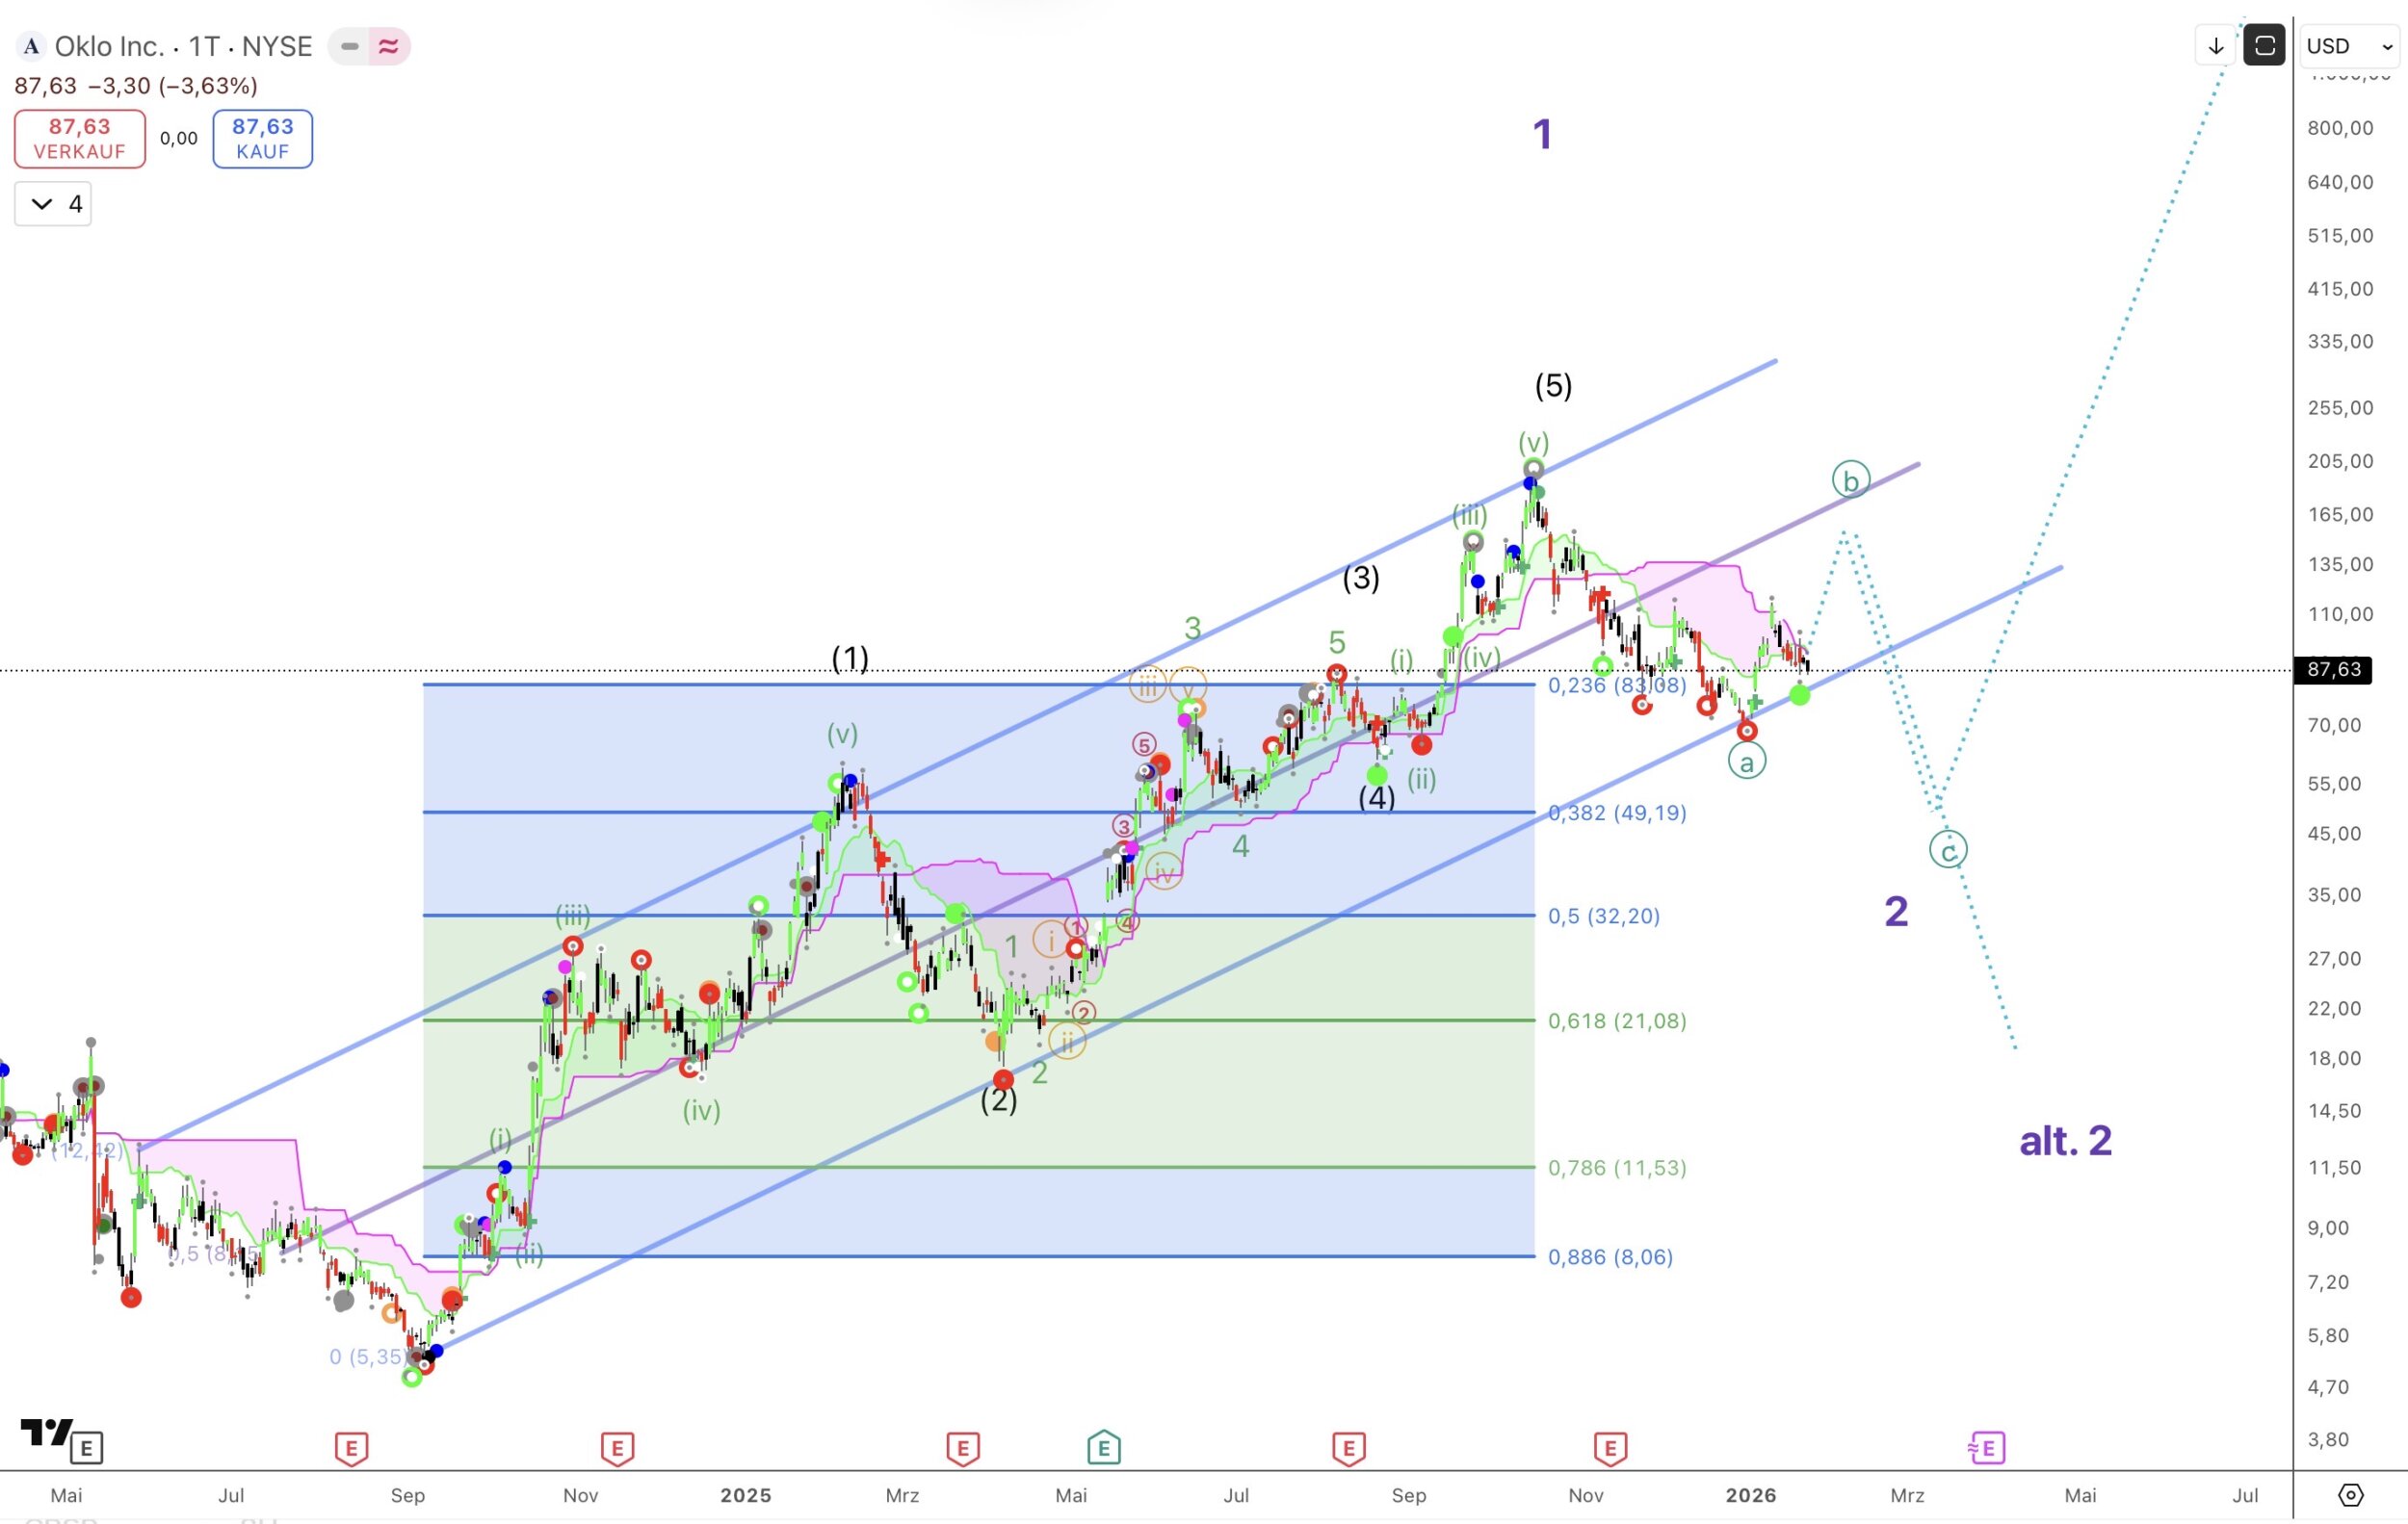2408x1524 pixels.
Task: Open chart settings gear at bottom right
Action: (x=2350, y=1495)
